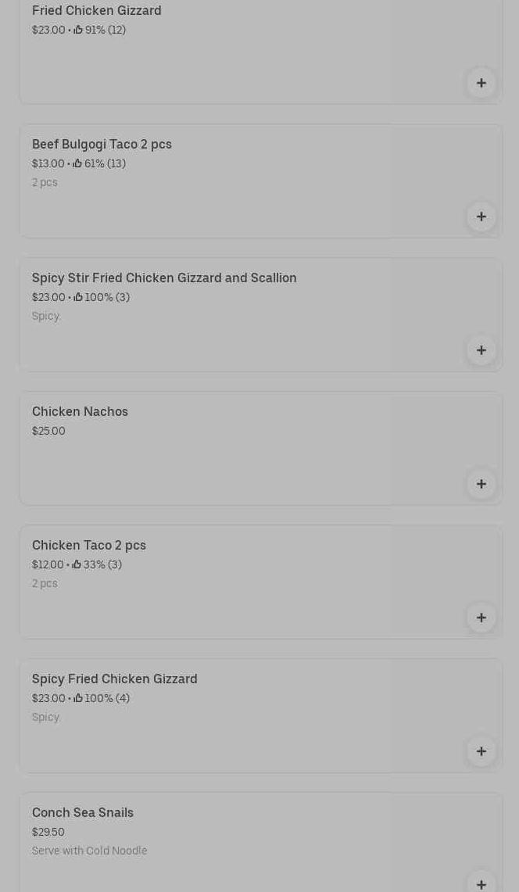Add Beef Bulgogi Taco to cart

pos(481,217)
